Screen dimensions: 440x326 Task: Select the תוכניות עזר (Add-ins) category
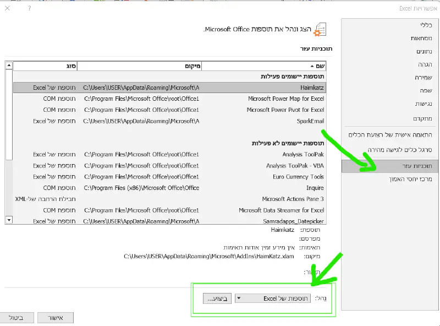390,166
